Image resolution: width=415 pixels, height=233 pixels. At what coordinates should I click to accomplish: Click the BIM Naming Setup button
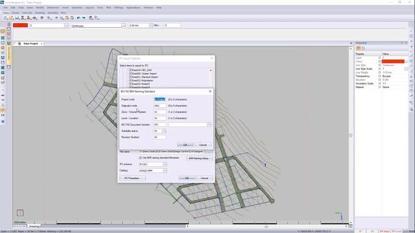199,158
